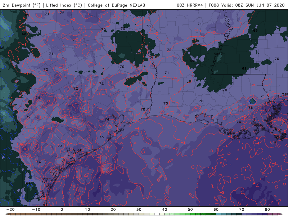Image resolution: width=288 pixels, height=216 pixels.
Task: Click the 80 label on the color scale
Action: point(267,210)
